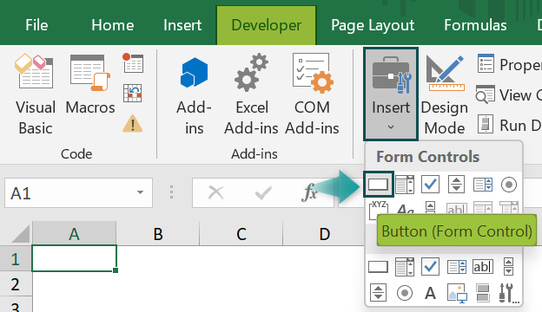The width and height of the screenshot is (542, 312).
Task: Select Option Button in lower ActiveX group
Action: click(405, 293)
